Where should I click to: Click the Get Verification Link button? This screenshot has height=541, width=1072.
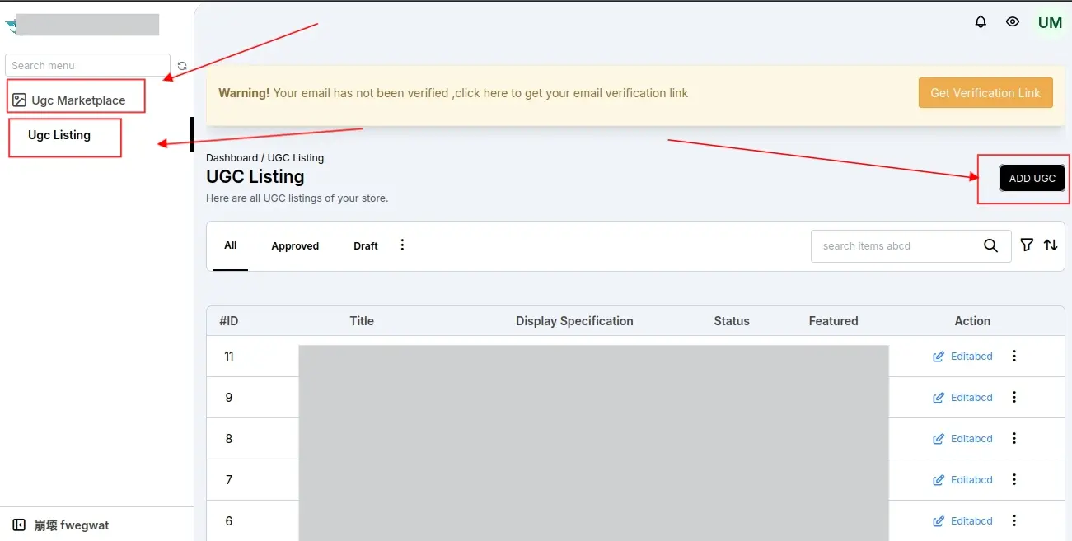pos(985,93)
